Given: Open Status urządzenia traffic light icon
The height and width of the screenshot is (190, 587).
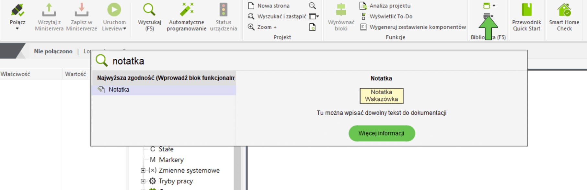Looking at the screenshot, I should click(223, 11).
